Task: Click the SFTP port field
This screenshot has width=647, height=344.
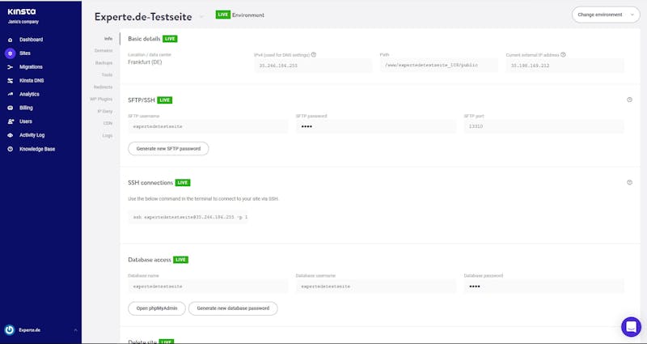Action: 543,126
